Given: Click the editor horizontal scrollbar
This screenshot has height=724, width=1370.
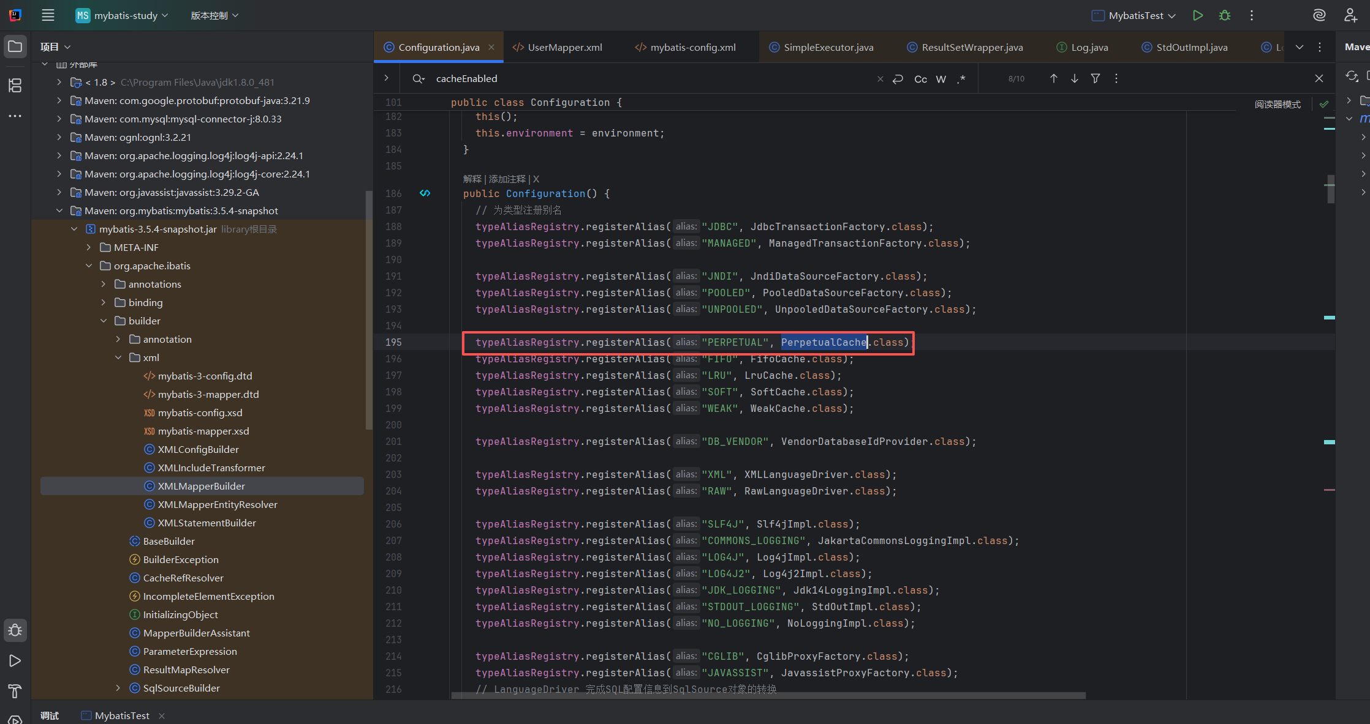Looking at the screenshot, I should point(768,695).
